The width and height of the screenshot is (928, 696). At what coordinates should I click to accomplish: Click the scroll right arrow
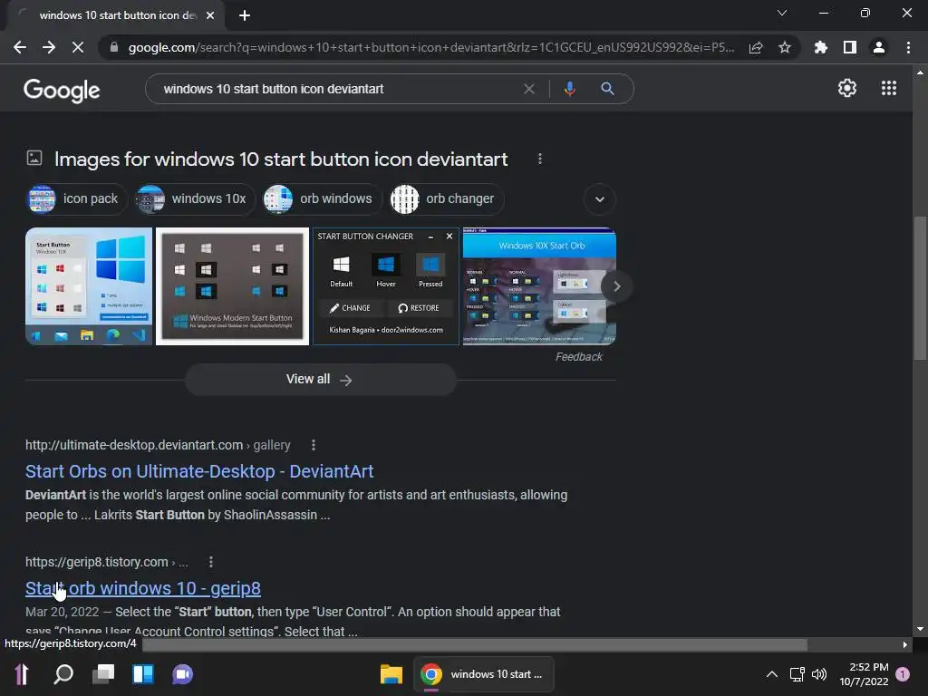(x=905, y=645)
